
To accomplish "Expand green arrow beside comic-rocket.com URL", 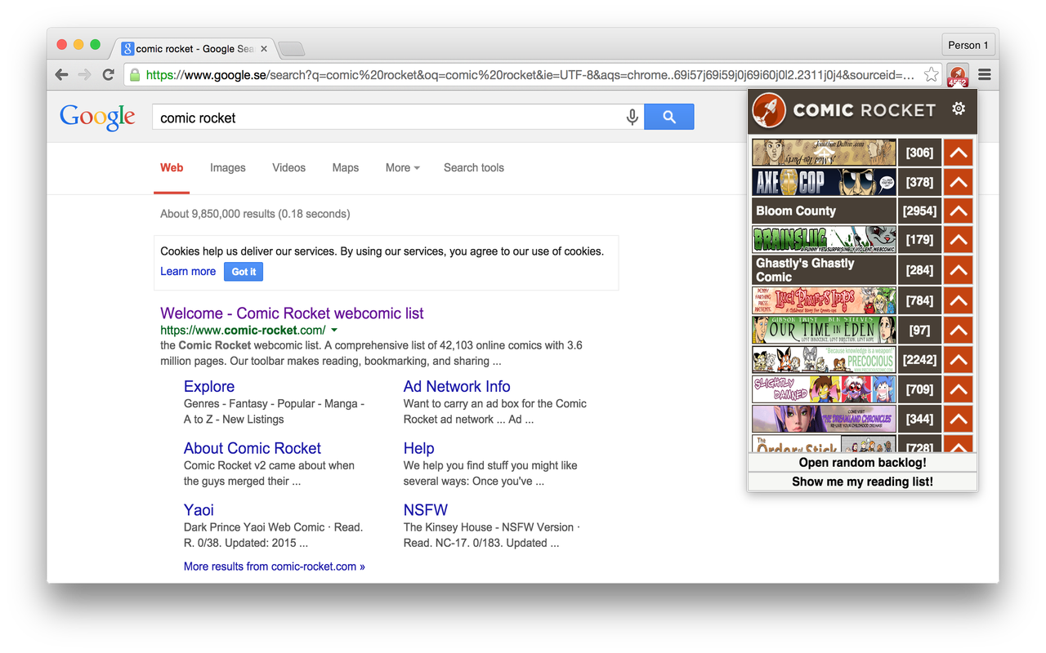I will click(x=333, y=331).
